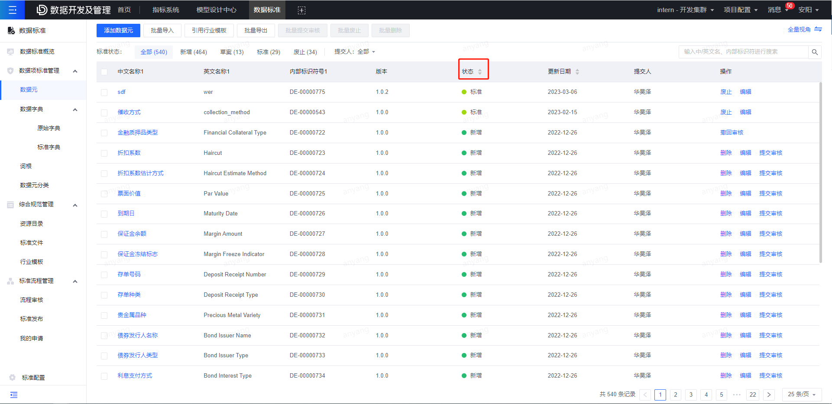The image size is (832, 404).
Task: Click 提交审核 for 折扣系数 row
Action: [x=770, y=153]
